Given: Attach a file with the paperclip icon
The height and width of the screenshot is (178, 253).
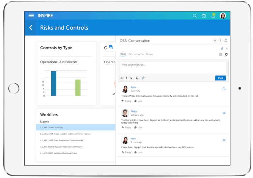Looking at the screenshot, I should pyautogui.click(x=143, y=78).
